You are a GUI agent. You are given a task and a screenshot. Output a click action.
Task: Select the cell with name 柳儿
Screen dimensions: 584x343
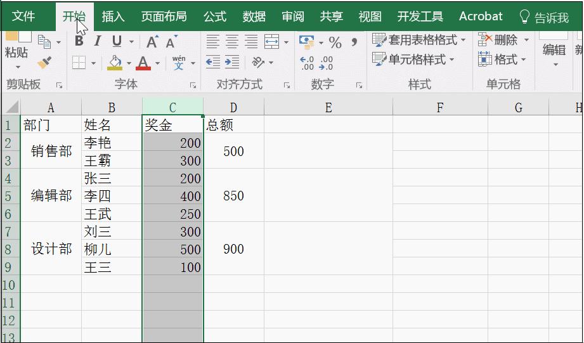(112, 249)
